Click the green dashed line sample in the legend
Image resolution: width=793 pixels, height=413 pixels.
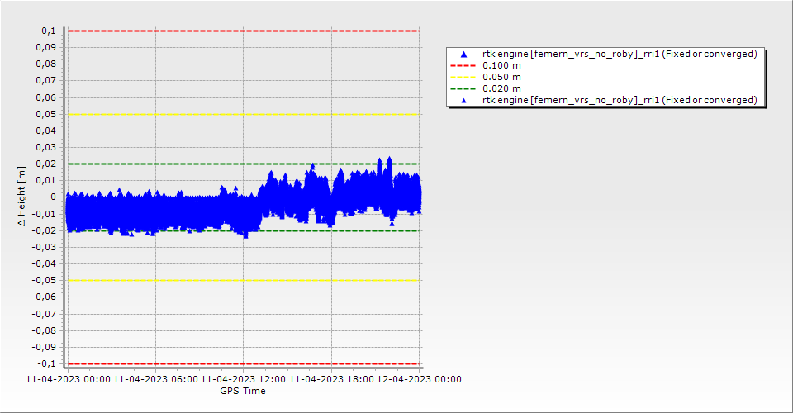[463, 88]
